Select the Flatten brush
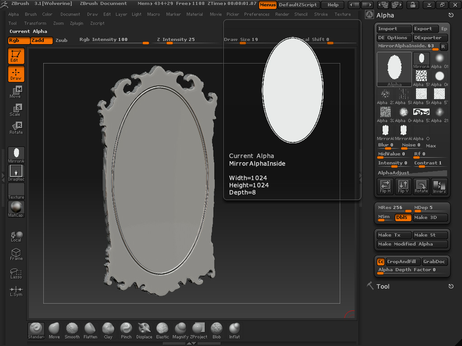This screenshot has width=462, height=346. [x=90, y=330]
